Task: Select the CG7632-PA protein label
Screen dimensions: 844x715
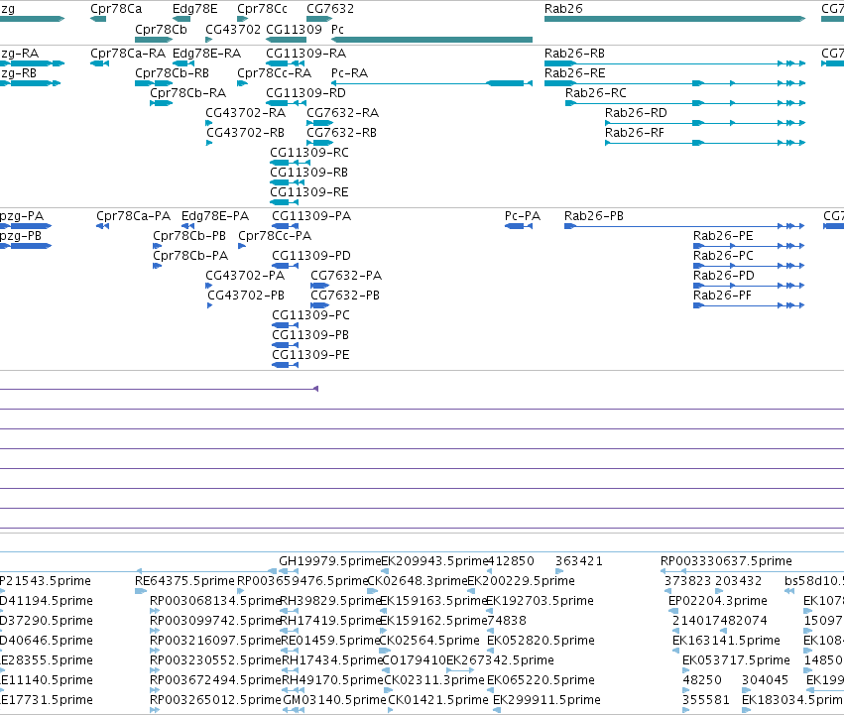Action: tap(346, 276)
